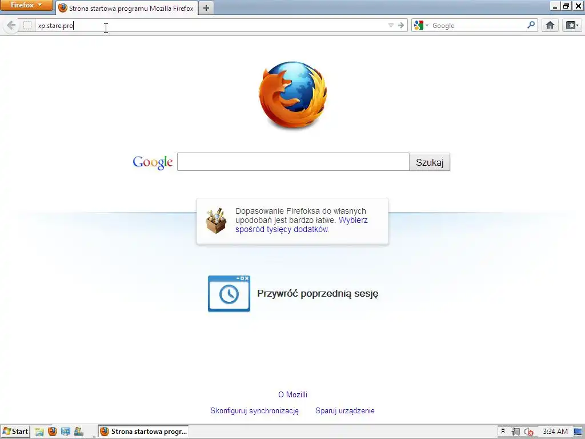The width and height of the screenshot is (585, 439).
Task: Click the muted volume tray icon
Action: (x=528, y=432)
